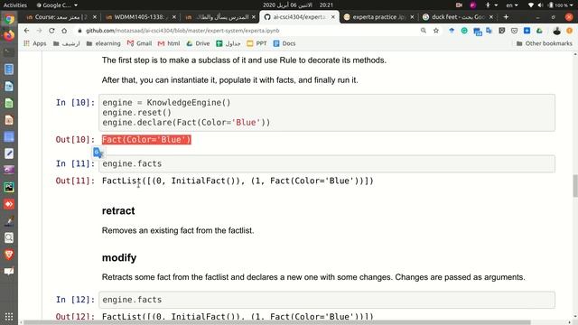The width and height of the screenshot is (578, 325).
Task: Open the magnifier search app in dock
Action: (9, 237)
